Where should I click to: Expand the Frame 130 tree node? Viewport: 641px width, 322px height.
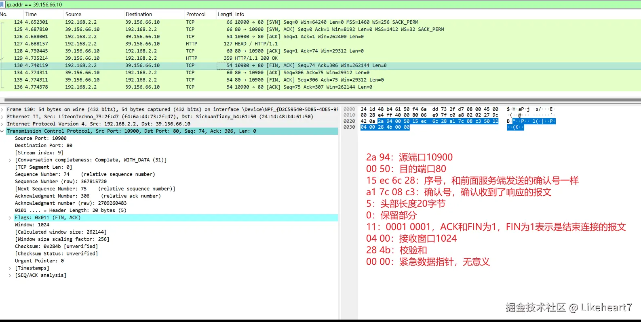(x=2, y=109)
